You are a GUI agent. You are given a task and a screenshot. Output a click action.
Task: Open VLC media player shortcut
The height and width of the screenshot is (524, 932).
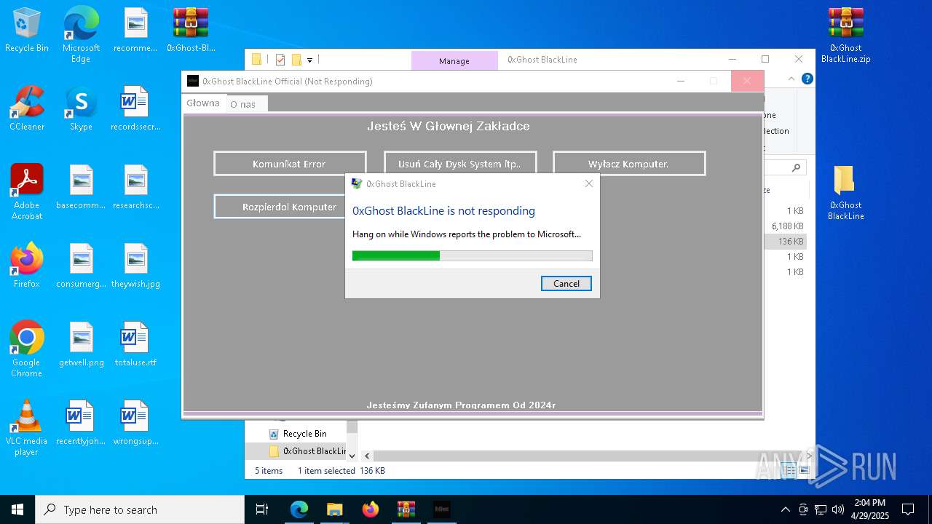pos(27,428)
